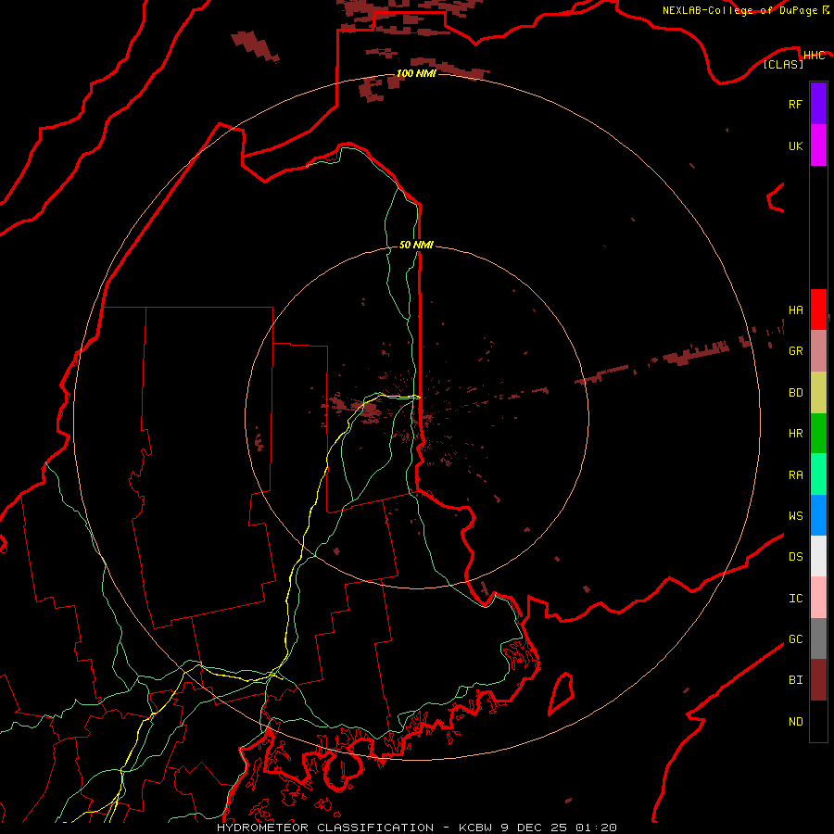Viewport: 834px width, 834px height.
Task: Select the GR graupel color swatch
Action: tap(818, 351)
